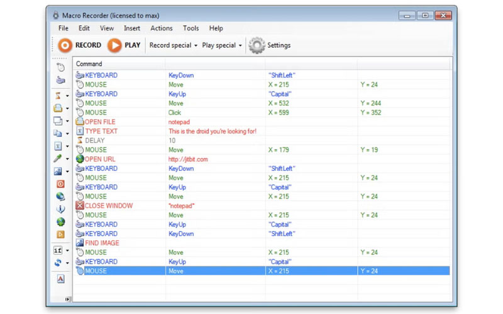Expand the type text icon dropdown arrow
The image size is (503, 314).
(x=67, y=146)
